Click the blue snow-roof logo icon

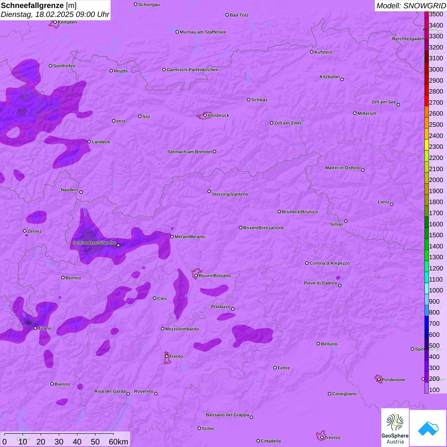[428, 428]
